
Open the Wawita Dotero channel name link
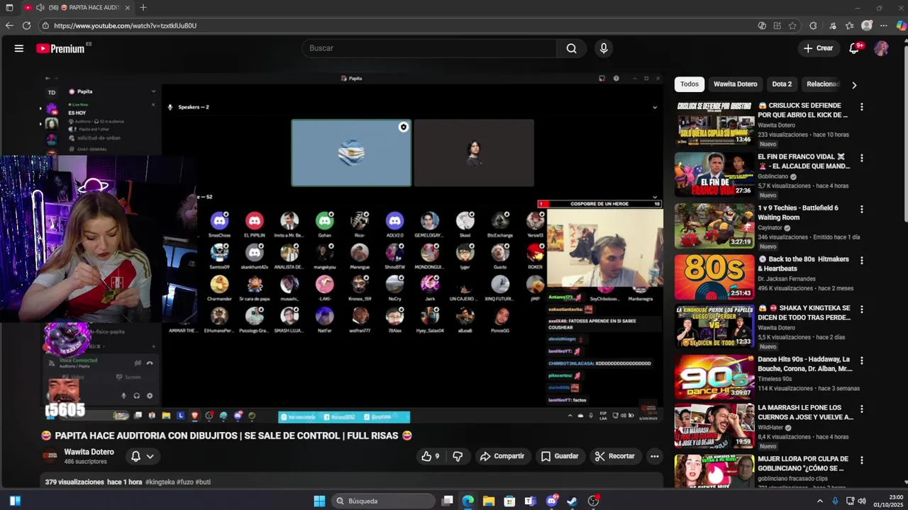89,452
